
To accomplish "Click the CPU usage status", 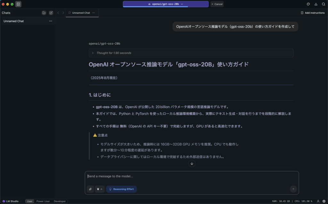I will coord(303,201).
